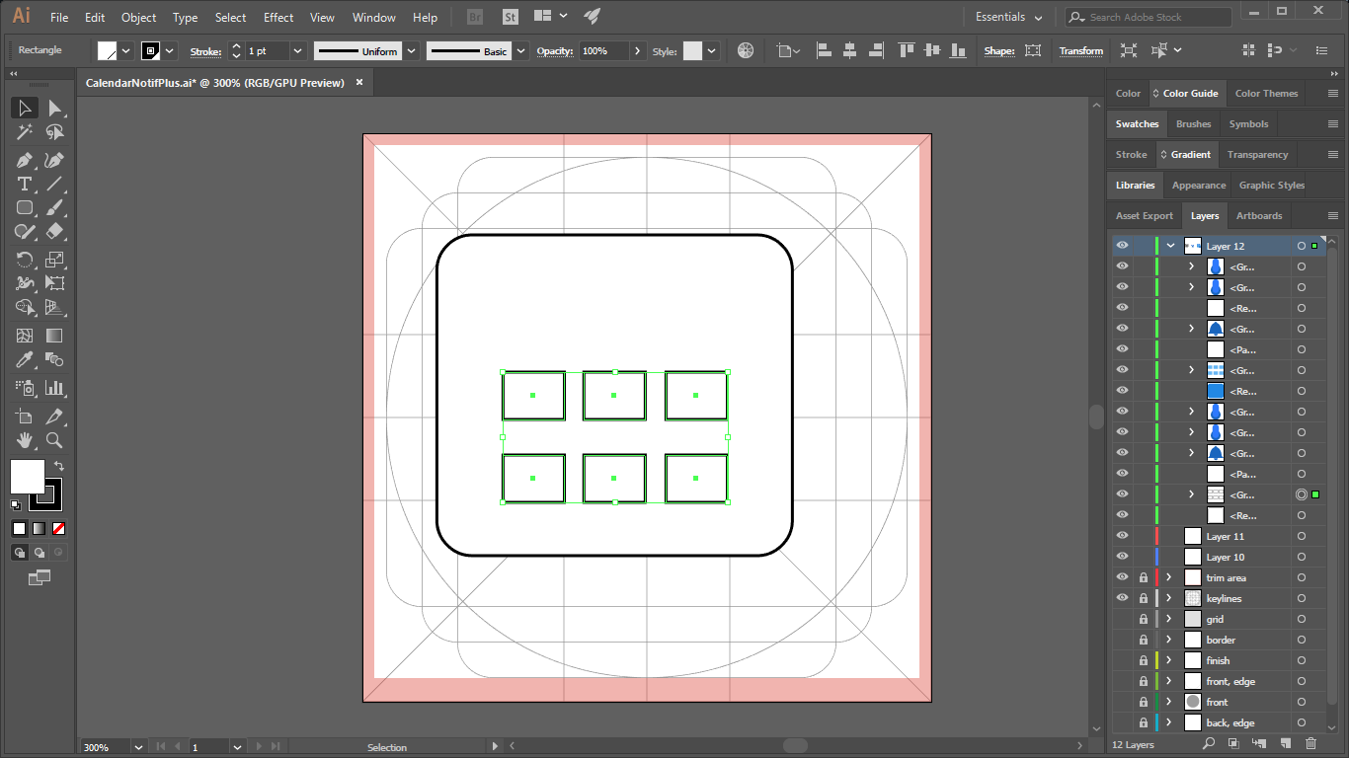The image size is (1349, 758).
Task: Select the Column Graph tool
Action: pyautogui.click(x=55, y=387)
